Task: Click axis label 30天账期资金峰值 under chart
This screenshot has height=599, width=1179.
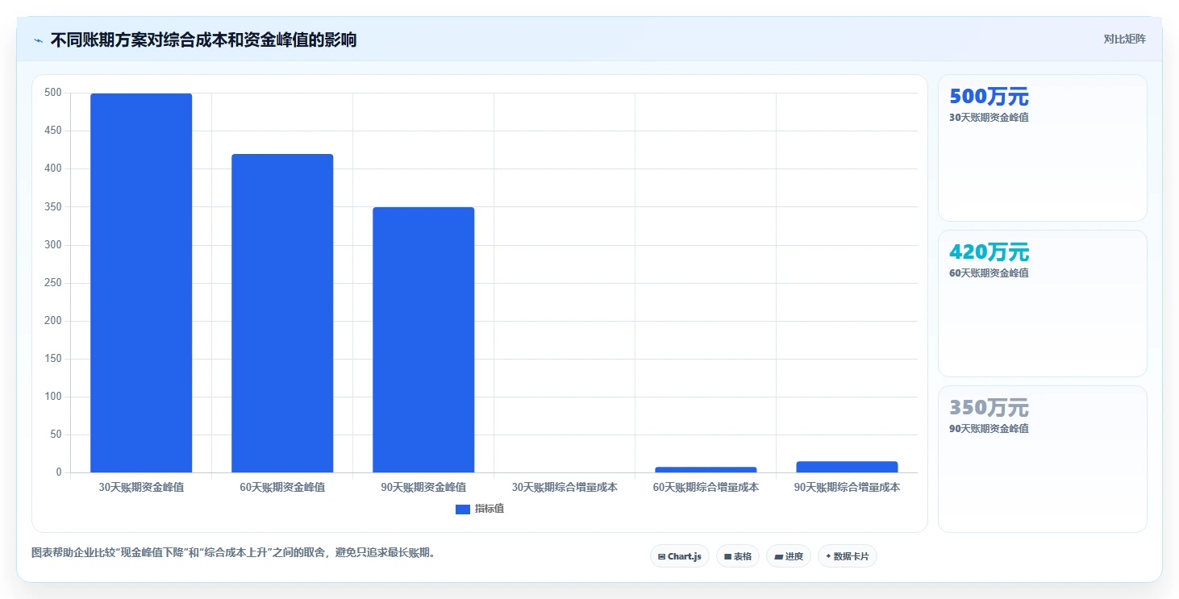Action: (141, 488)
